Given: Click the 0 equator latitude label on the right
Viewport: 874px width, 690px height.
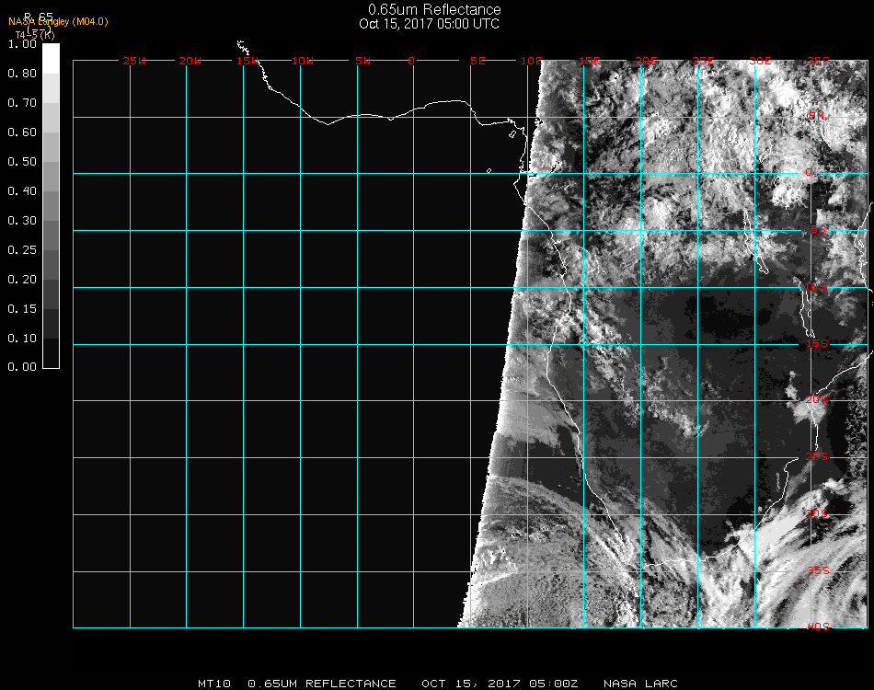Looking at the screenshot, I should tap(809, 172).
